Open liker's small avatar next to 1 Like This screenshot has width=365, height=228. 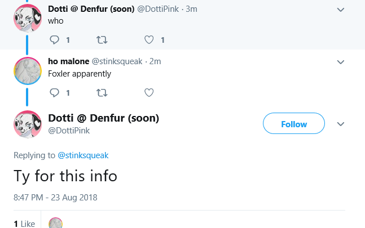55,223
